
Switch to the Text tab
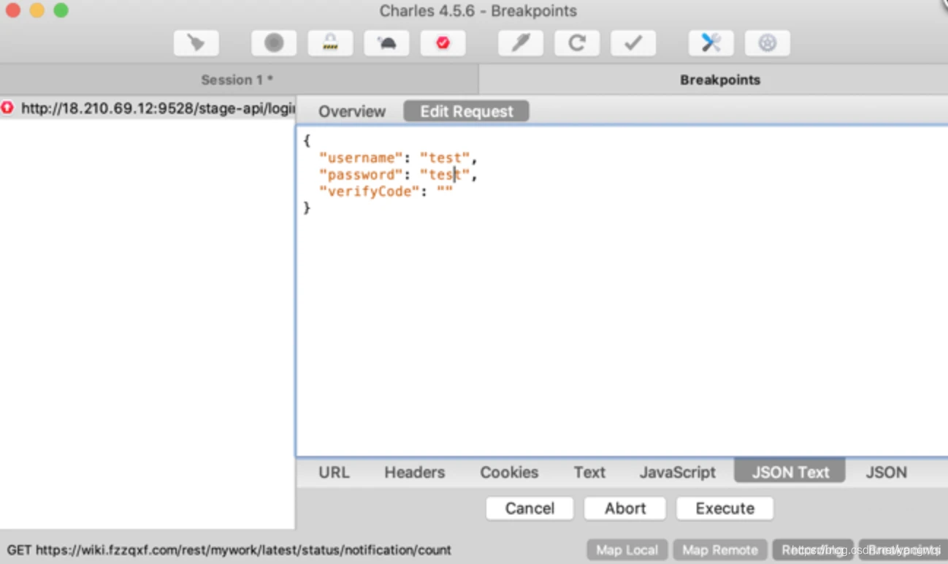589,472
